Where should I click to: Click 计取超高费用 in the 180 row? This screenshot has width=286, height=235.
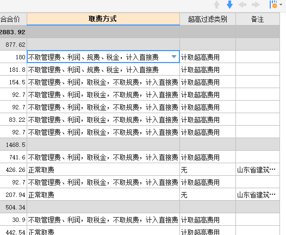coord(200,57)
